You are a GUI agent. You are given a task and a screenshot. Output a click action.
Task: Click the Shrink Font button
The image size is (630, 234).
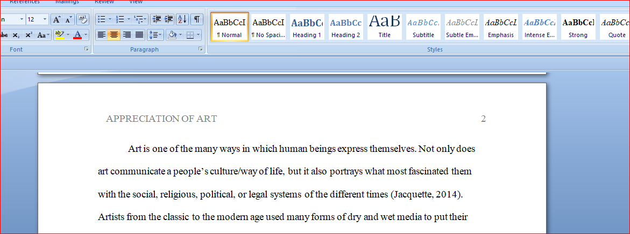click(x=68, y=19)
